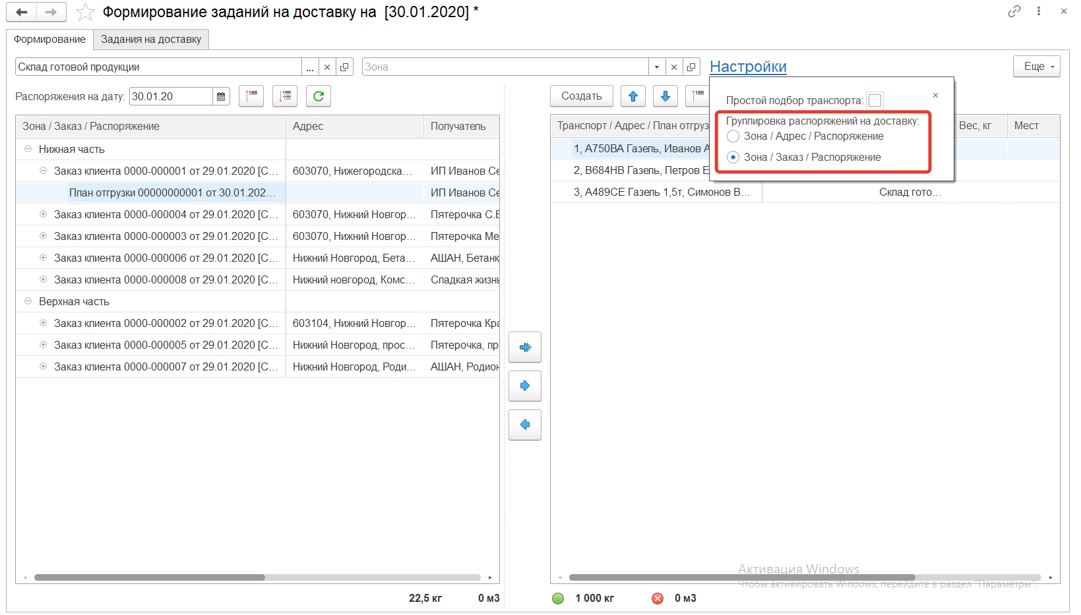This screenshot has height=615, width=1081.
Task: Open the Формирование tab
Action: pos(49,40)
